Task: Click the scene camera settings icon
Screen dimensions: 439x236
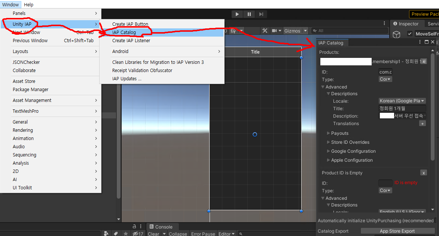Action: coord(274,31)
